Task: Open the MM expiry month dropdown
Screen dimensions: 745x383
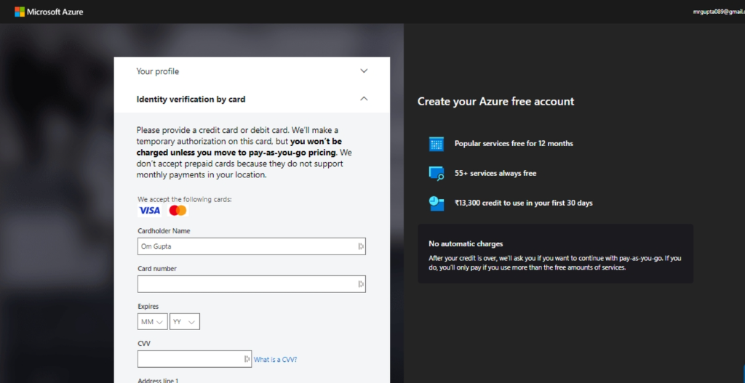Action: (x=152, y=321)
